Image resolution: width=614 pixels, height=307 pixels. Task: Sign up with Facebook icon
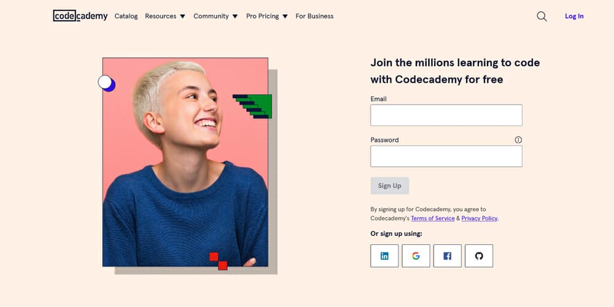tap(447, 256)
